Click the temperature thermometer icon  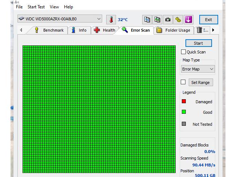(111, 20)
